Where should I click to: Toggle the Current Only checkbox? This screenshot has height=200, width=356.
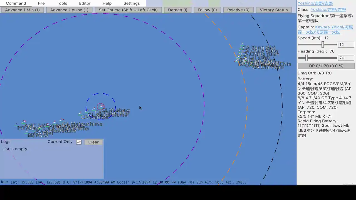pyautogui.click(x=79, y=142)
